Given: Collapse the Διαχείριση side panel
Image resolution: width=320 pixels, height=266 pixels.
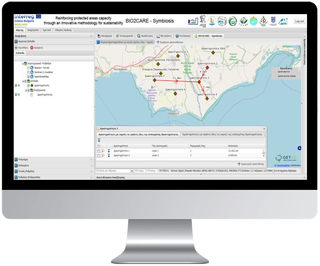Looking at the screenshot, I should coord(91,36).
